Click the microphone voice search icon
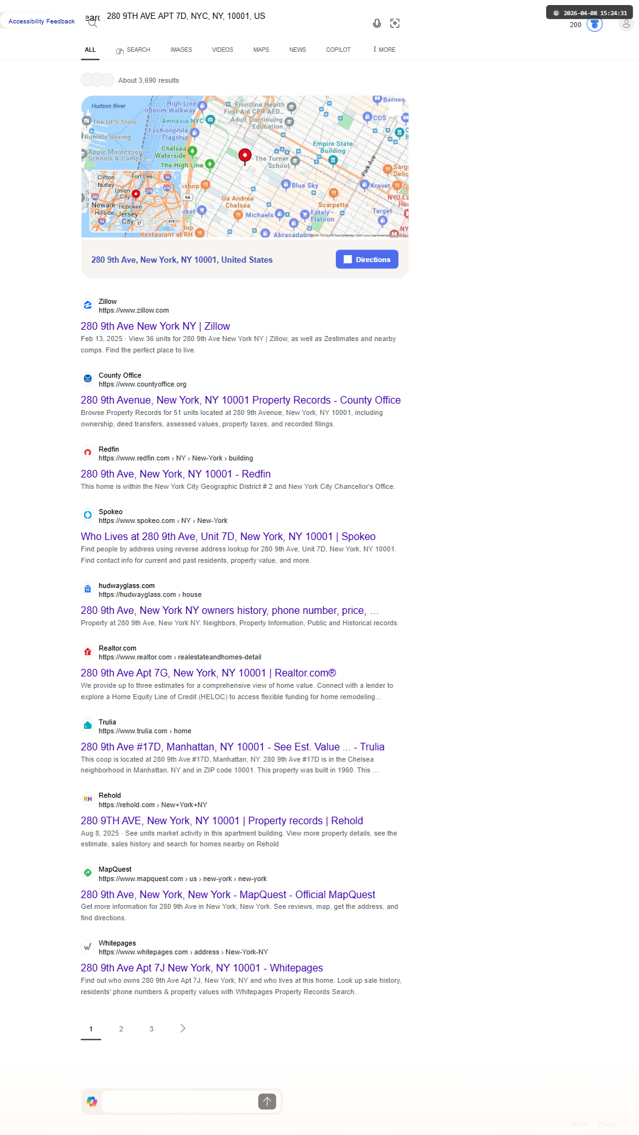Image resolution: width=639 pixels, height=1135 pixels. [377, 23]
